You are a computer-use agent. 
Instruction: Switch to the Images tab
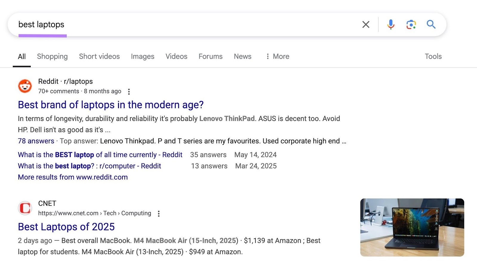point(142,56)
